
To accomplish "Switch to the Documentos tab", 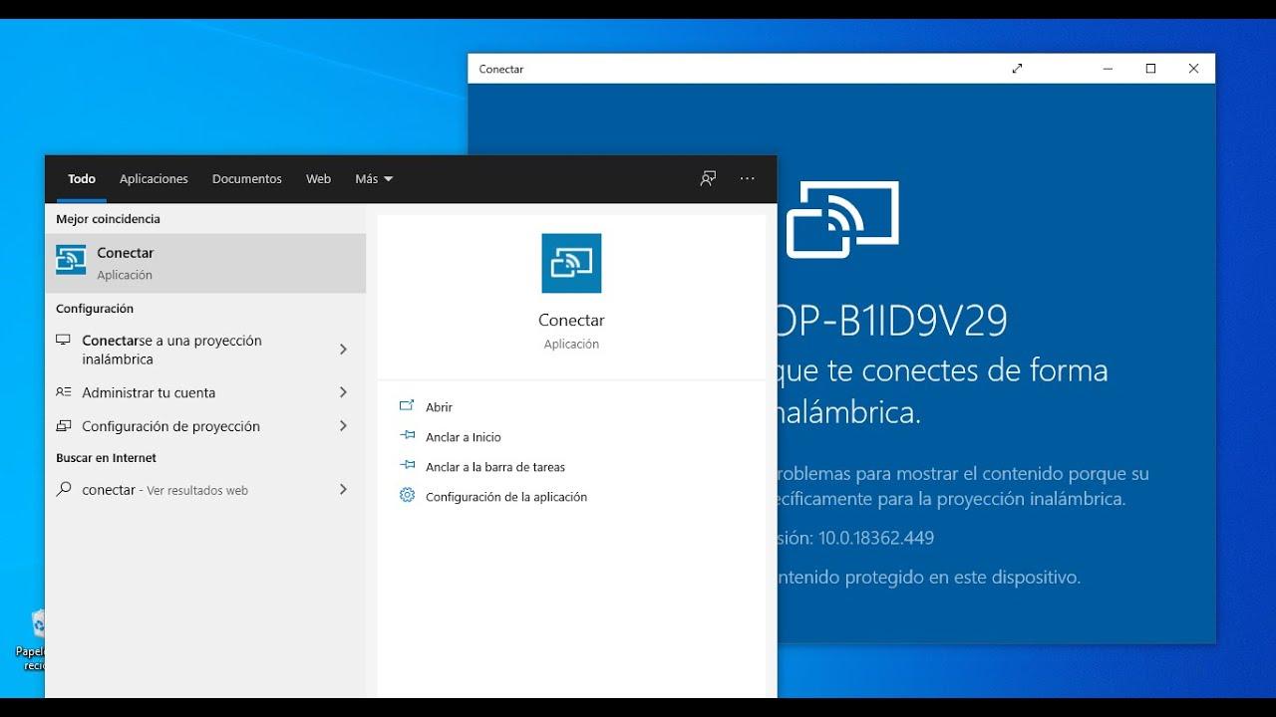I will pyautogui.click(x=246, y=178).
